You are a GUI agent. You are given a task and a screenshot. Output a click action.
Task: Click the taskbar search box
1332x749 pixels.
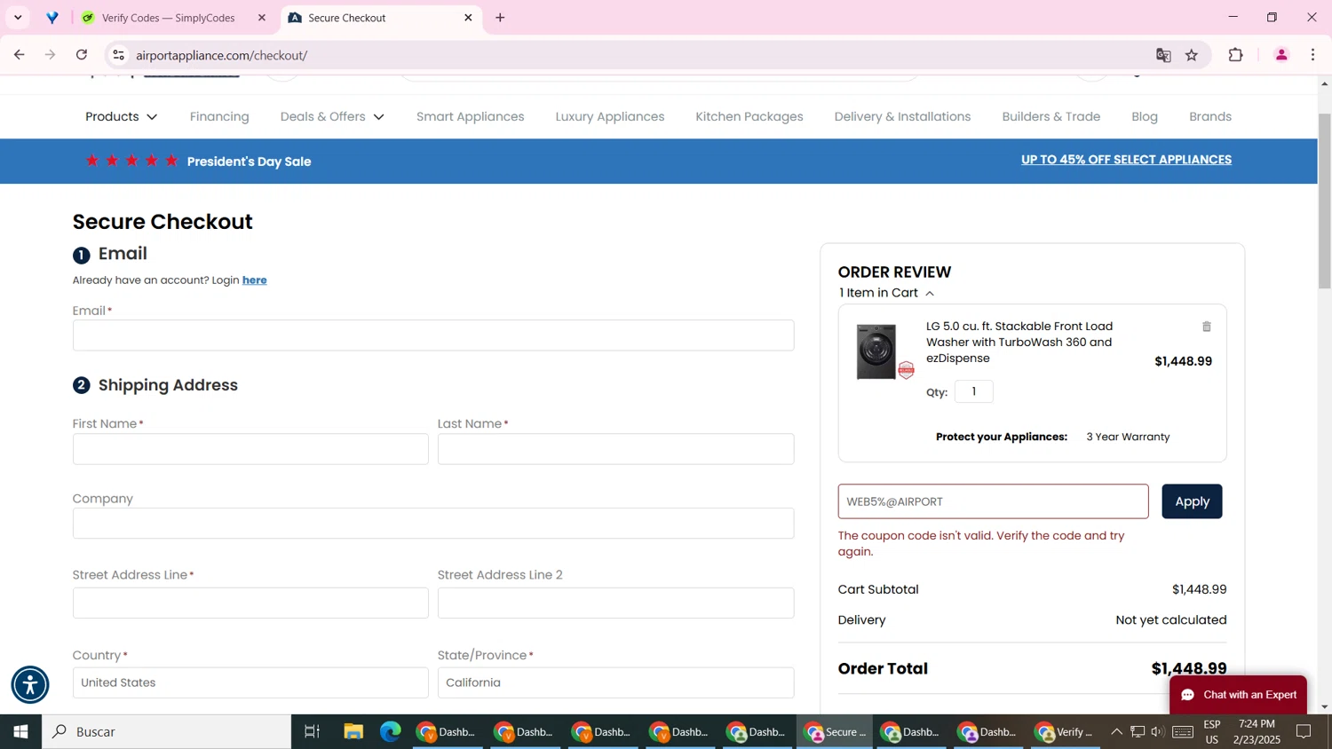(167, 732)
